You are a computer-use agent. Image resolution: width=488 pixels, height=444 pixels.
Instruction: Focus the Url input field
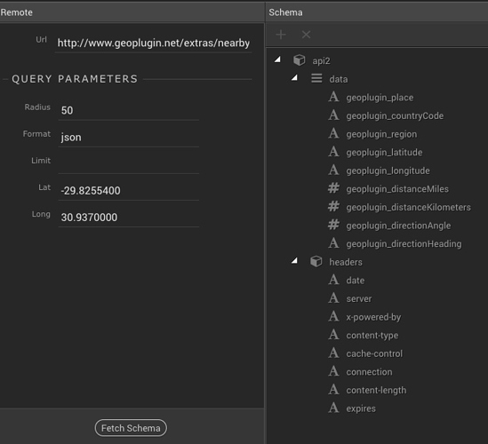click(154, 43)
